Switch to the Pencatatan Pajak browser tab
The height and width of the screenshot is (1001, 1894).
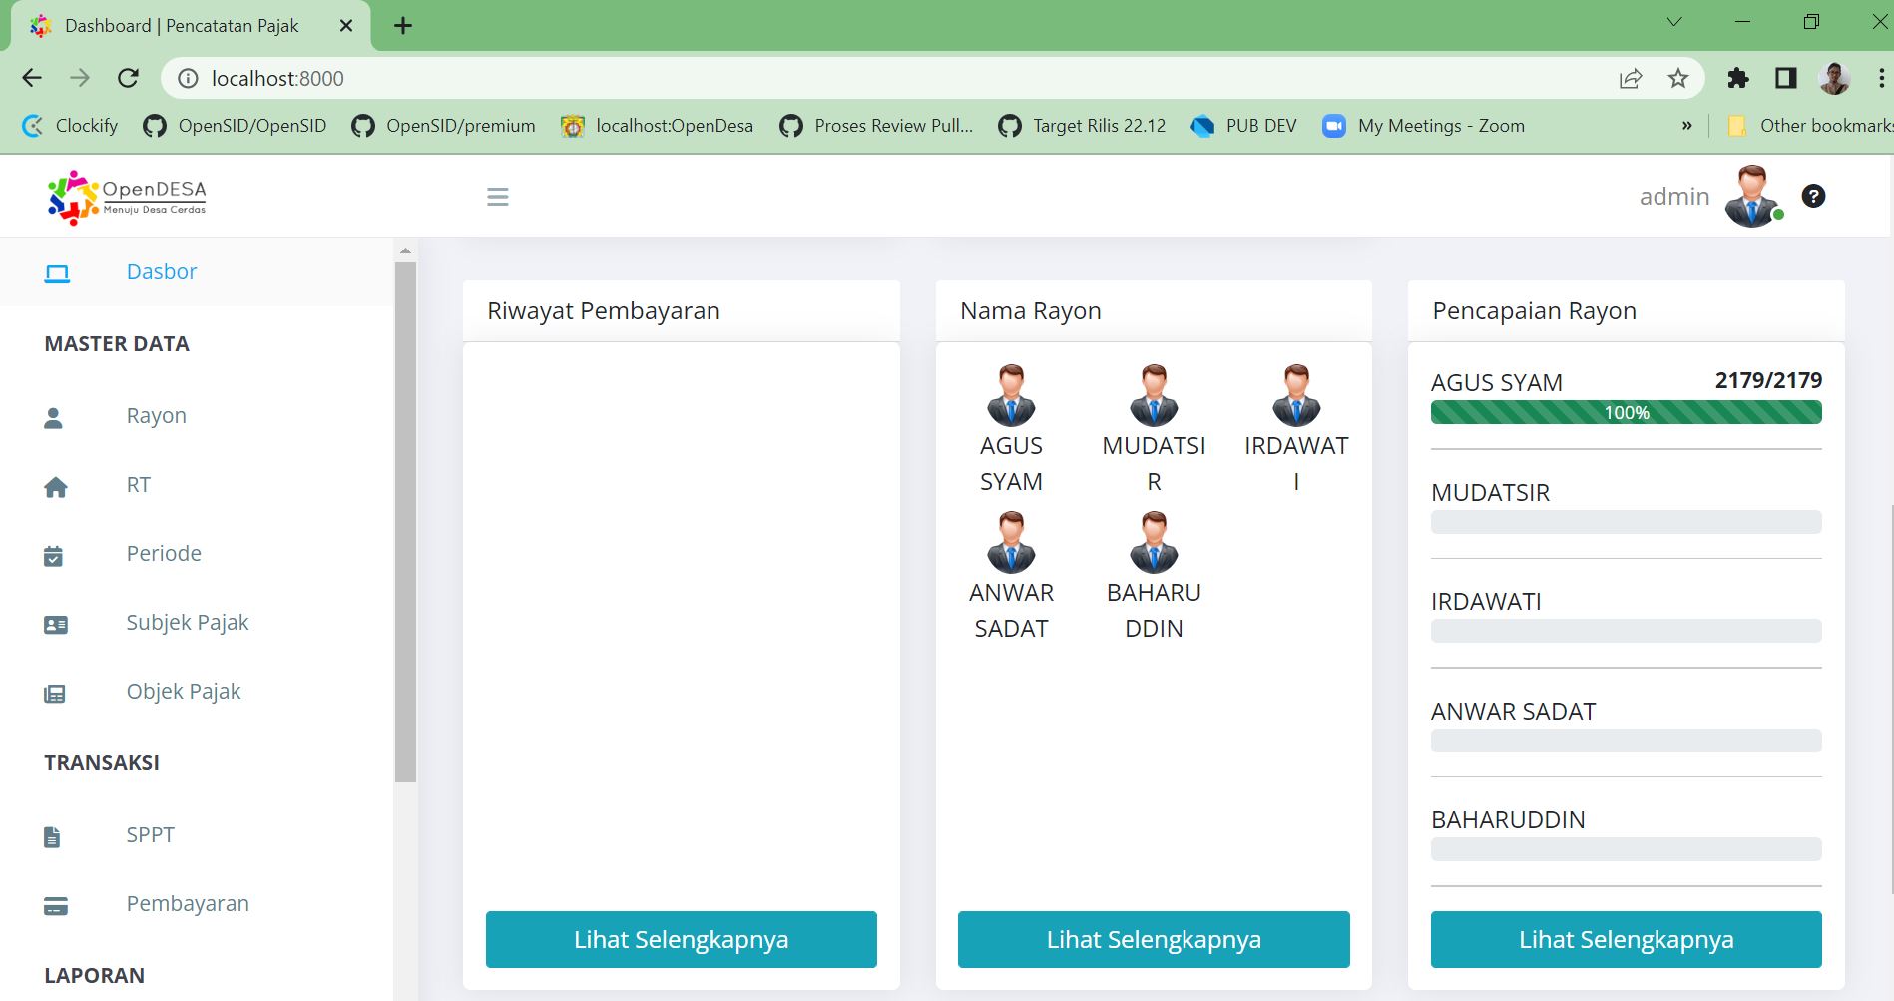click(180, 26)
